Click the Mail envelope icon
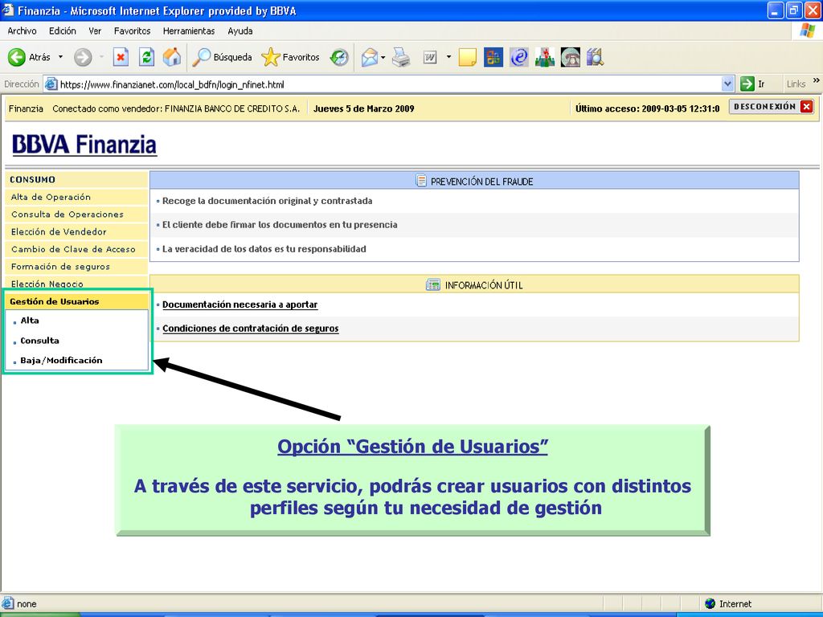 coord(370,57)
